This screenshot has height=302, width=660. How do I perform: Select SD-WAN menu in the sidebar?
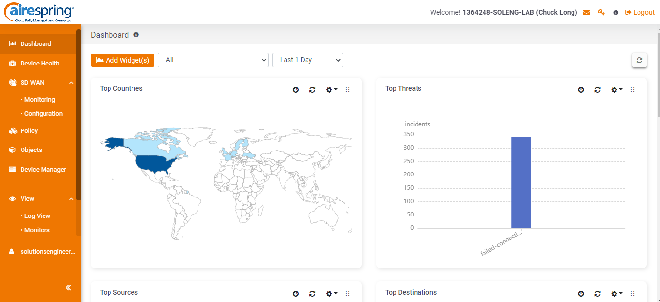click(x=33, y=83)
